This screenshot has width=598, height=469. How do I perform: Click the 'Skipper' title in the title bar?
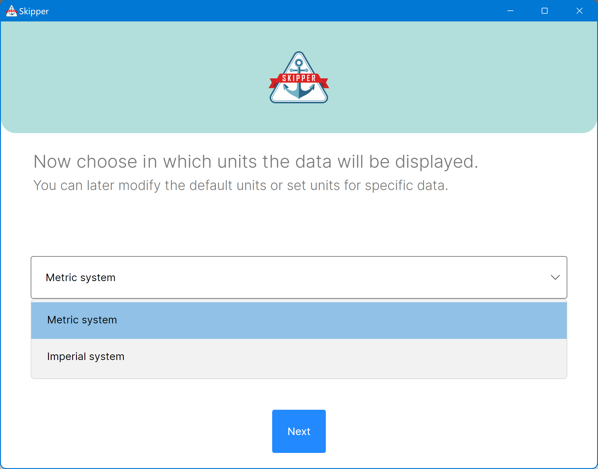(x=34, y=11)
